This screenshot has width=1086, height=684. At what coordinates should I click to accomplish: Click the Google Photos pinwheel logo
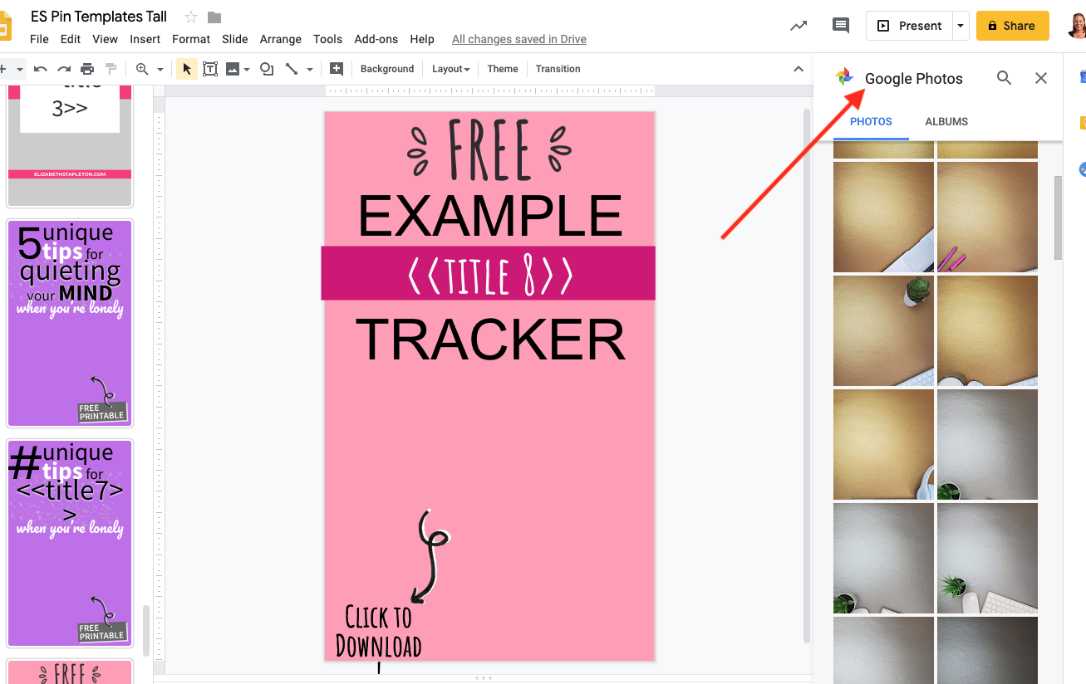(844, 77)
